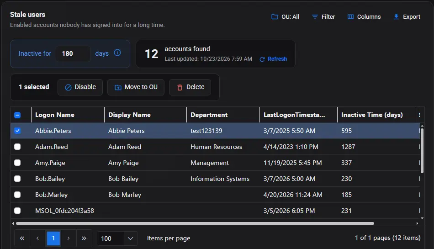
Task: Check the Bob.Marley row checkbox
Action: pos(17,195)
